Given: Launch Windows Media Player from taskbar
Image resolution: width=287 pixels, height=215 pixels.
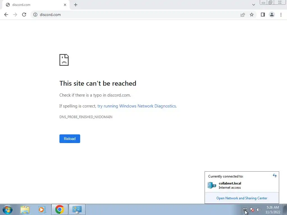Looking at the screenshot, I should (42, 209).
